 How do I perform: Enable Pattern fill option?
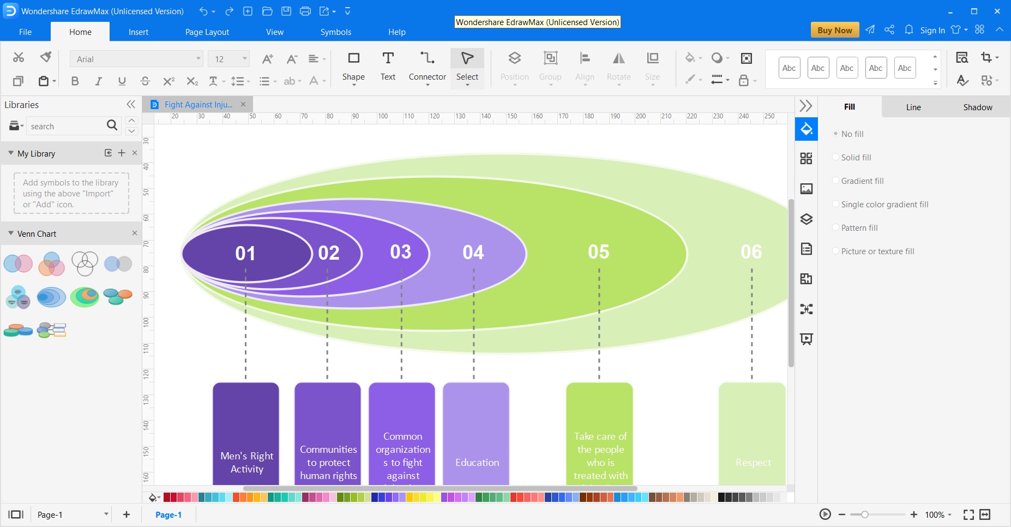(x=835, y=227)
